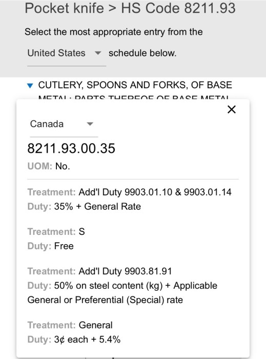Click the HS Code 8211.93 breadcrumb heading
This screenshot has height=359, width=266.
[178, 8]
